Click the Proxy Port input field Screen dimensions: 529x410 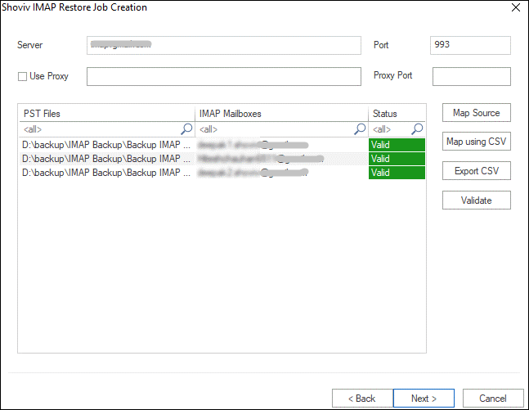[471, 76]
